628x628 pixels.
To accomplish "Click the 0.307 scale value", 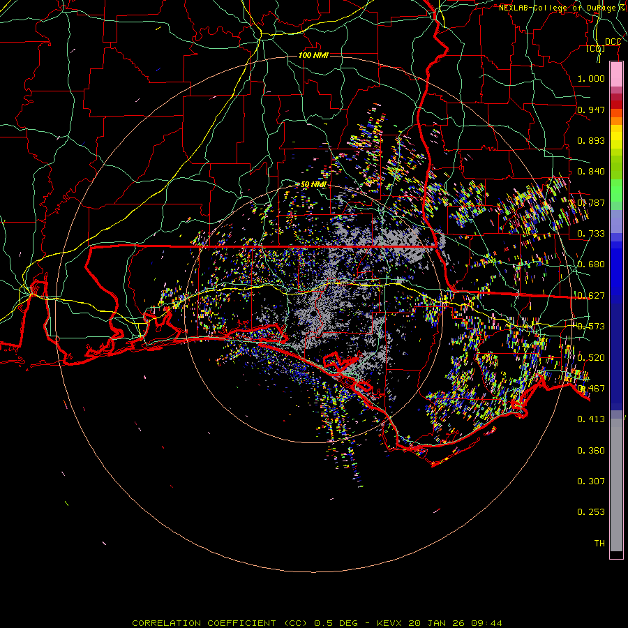I will [591, 481].
